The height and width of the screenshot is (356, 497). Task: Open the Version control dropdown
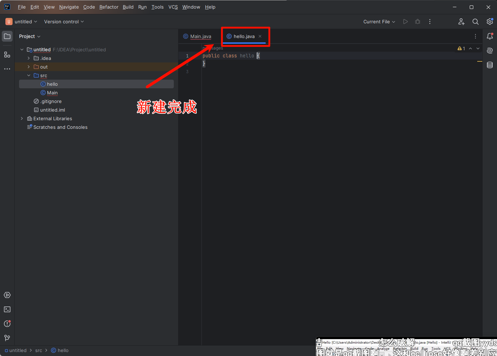(x=64, y=22)
